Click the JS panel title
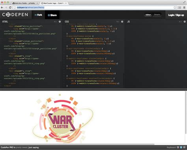The height and width of the screenshot is (150, 187). coord(129,22)
